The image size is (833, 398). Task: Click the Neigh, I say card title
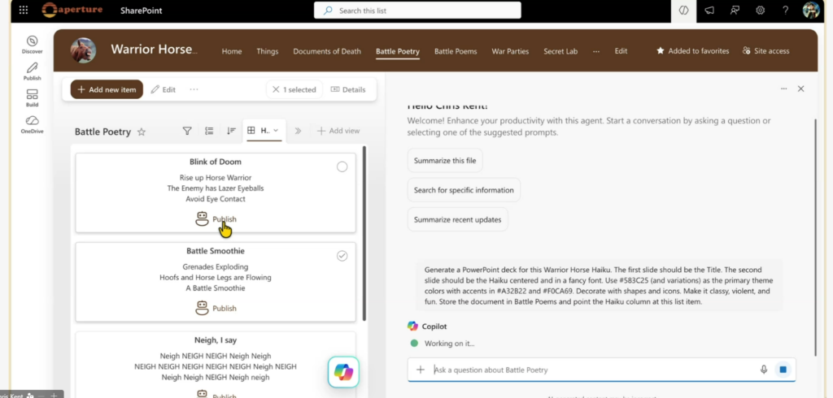click(x=216, y=340)
